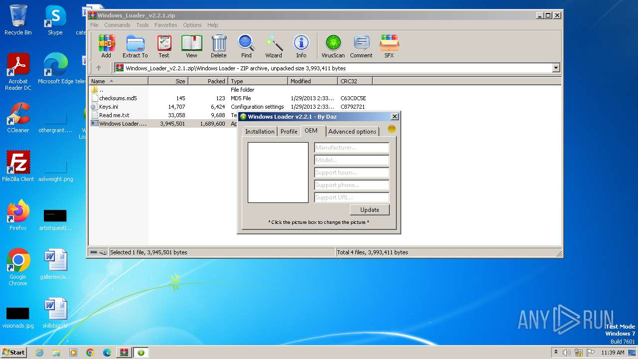Viewport: 638px width, 359px height.
Task: Open CCleaner desktop icon
Action: 18,118
